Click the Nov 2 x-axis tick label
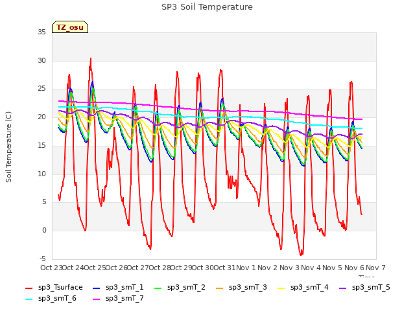Image resolution: width=415 pixels, height=311 pixels. pyautogui.click(x=268, y=268)
